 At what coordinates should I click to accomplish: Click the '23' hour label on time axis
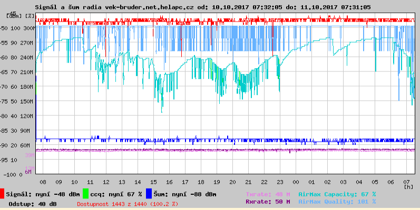point(280,182)
